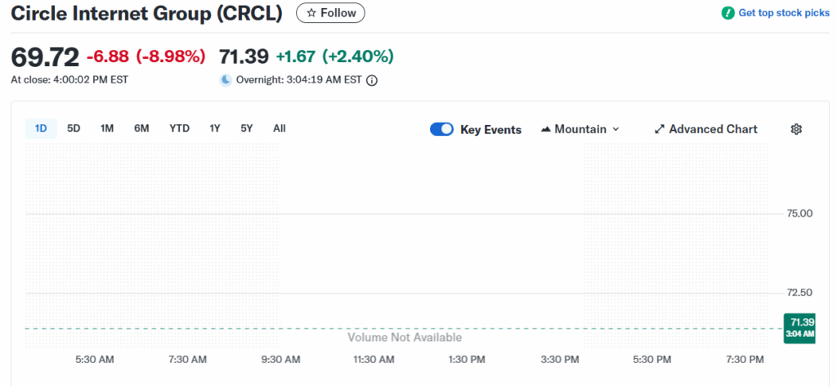Click the Mountain chart type icon
This screenshot has height=386, width=837.
(x=546, y=129)
